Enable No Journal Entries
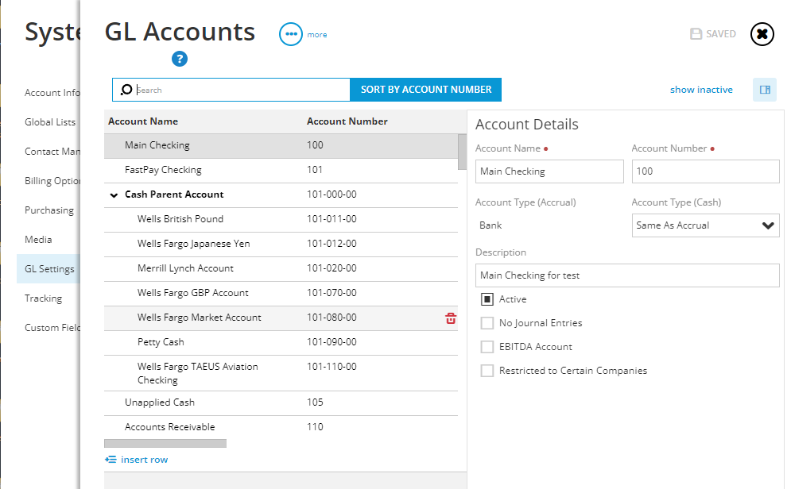 pyautogui.click(x=487, y=322)
